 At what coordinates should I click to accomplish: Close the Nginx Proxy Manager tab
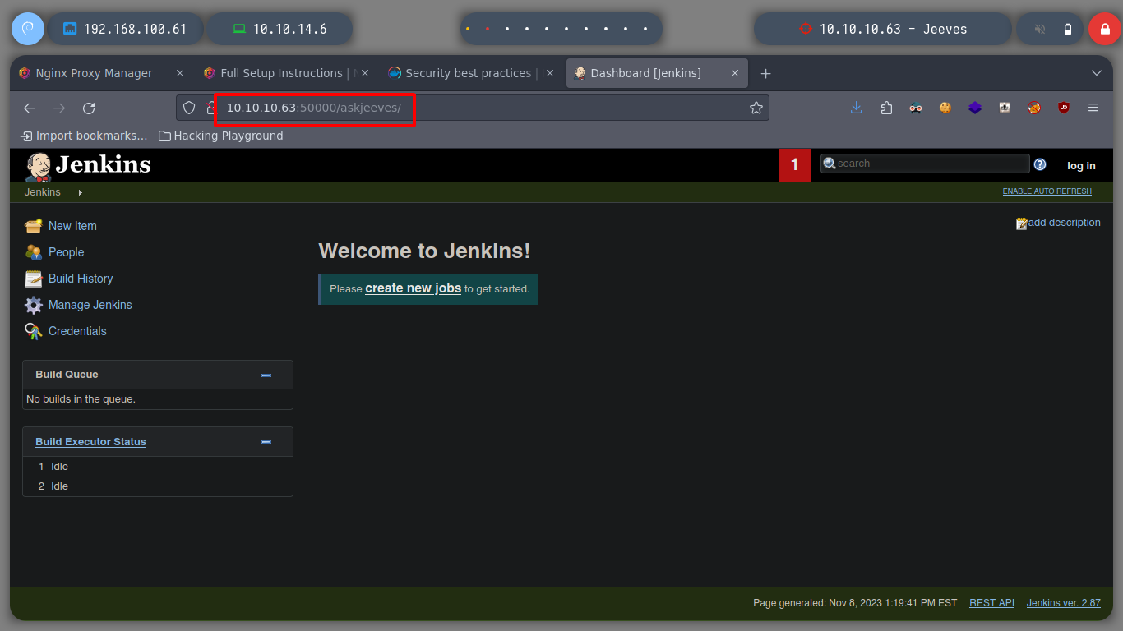[180, 73]
